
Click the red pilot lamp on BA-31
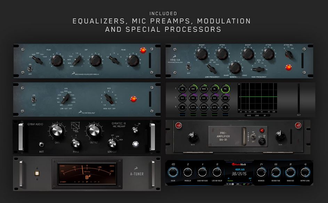pos(262,130)
